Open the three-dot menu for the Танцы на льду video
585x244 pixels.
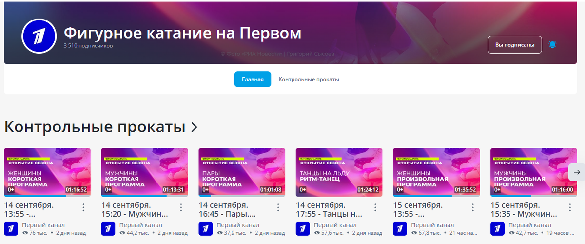[375, 207]
